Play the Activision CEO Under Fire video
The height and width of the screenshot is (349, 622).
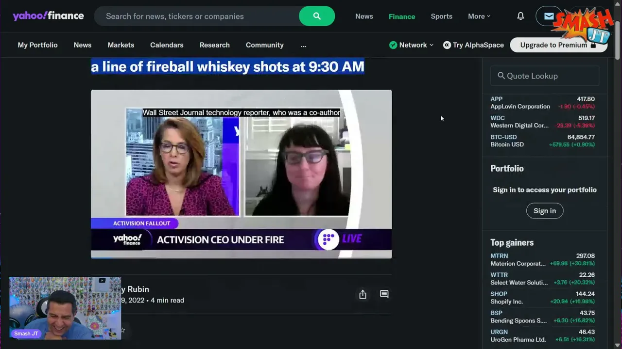pos(241,174)
